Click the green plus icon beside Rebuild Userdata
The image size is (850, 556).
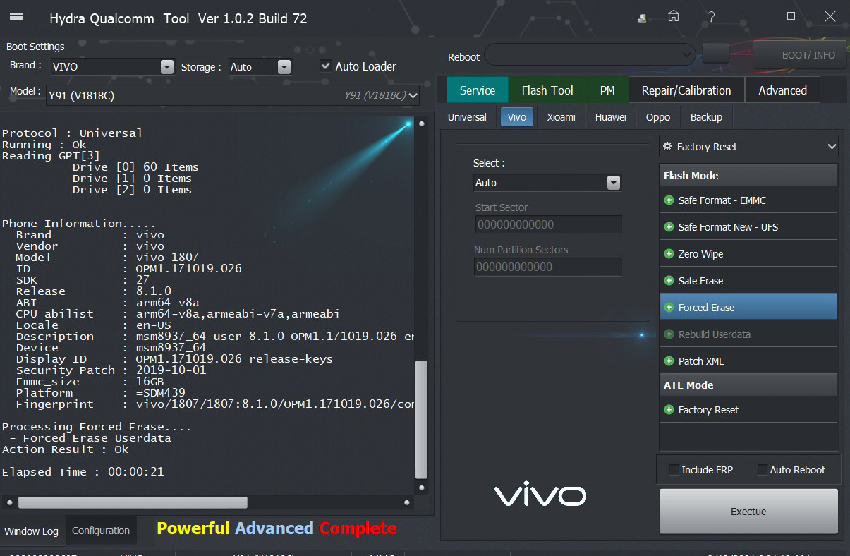click(x=669, y=334)
